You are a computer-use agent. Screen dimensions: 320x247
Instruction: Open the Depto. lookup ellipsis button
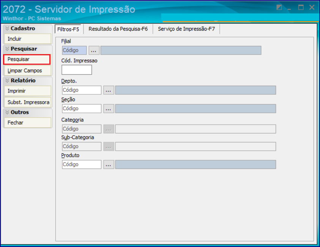[109, 90]
